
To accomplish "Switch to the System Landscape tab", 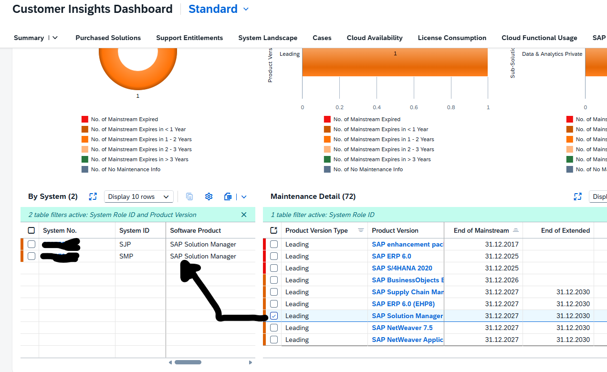I will (x=268, y=38).
